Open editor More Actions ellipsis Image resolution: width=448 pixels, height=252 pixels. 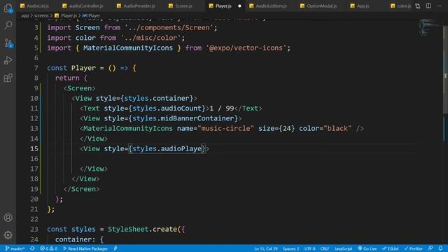(x=439, y=6)
